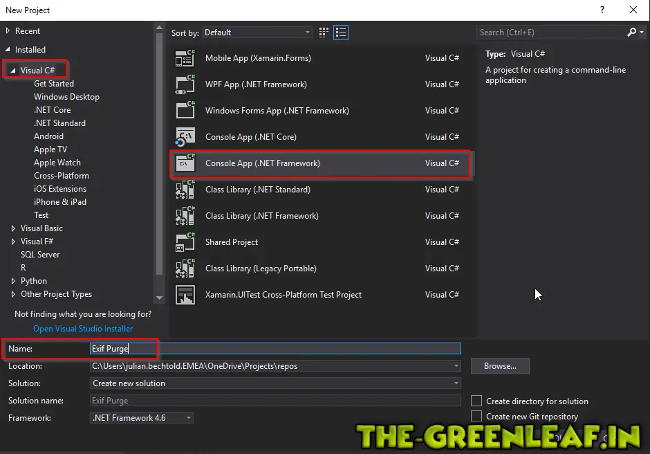Check Create new Git repository
Image resolution: width=650 pixels, height=454 pixels.
476,416
